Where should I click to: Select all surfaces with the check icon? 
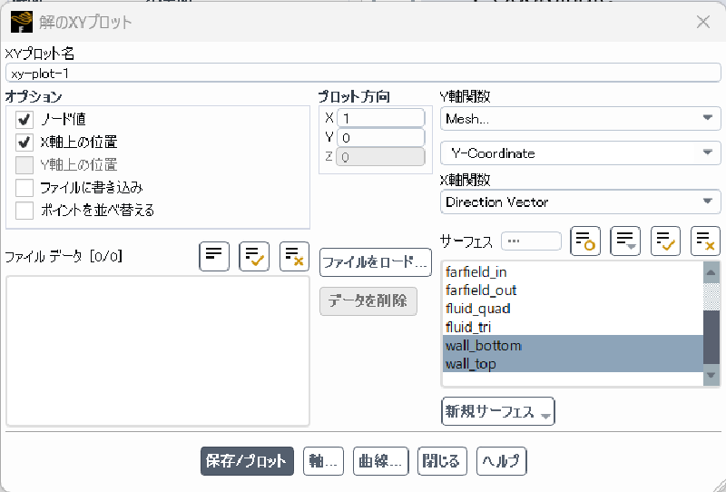[x=665, y=241]
